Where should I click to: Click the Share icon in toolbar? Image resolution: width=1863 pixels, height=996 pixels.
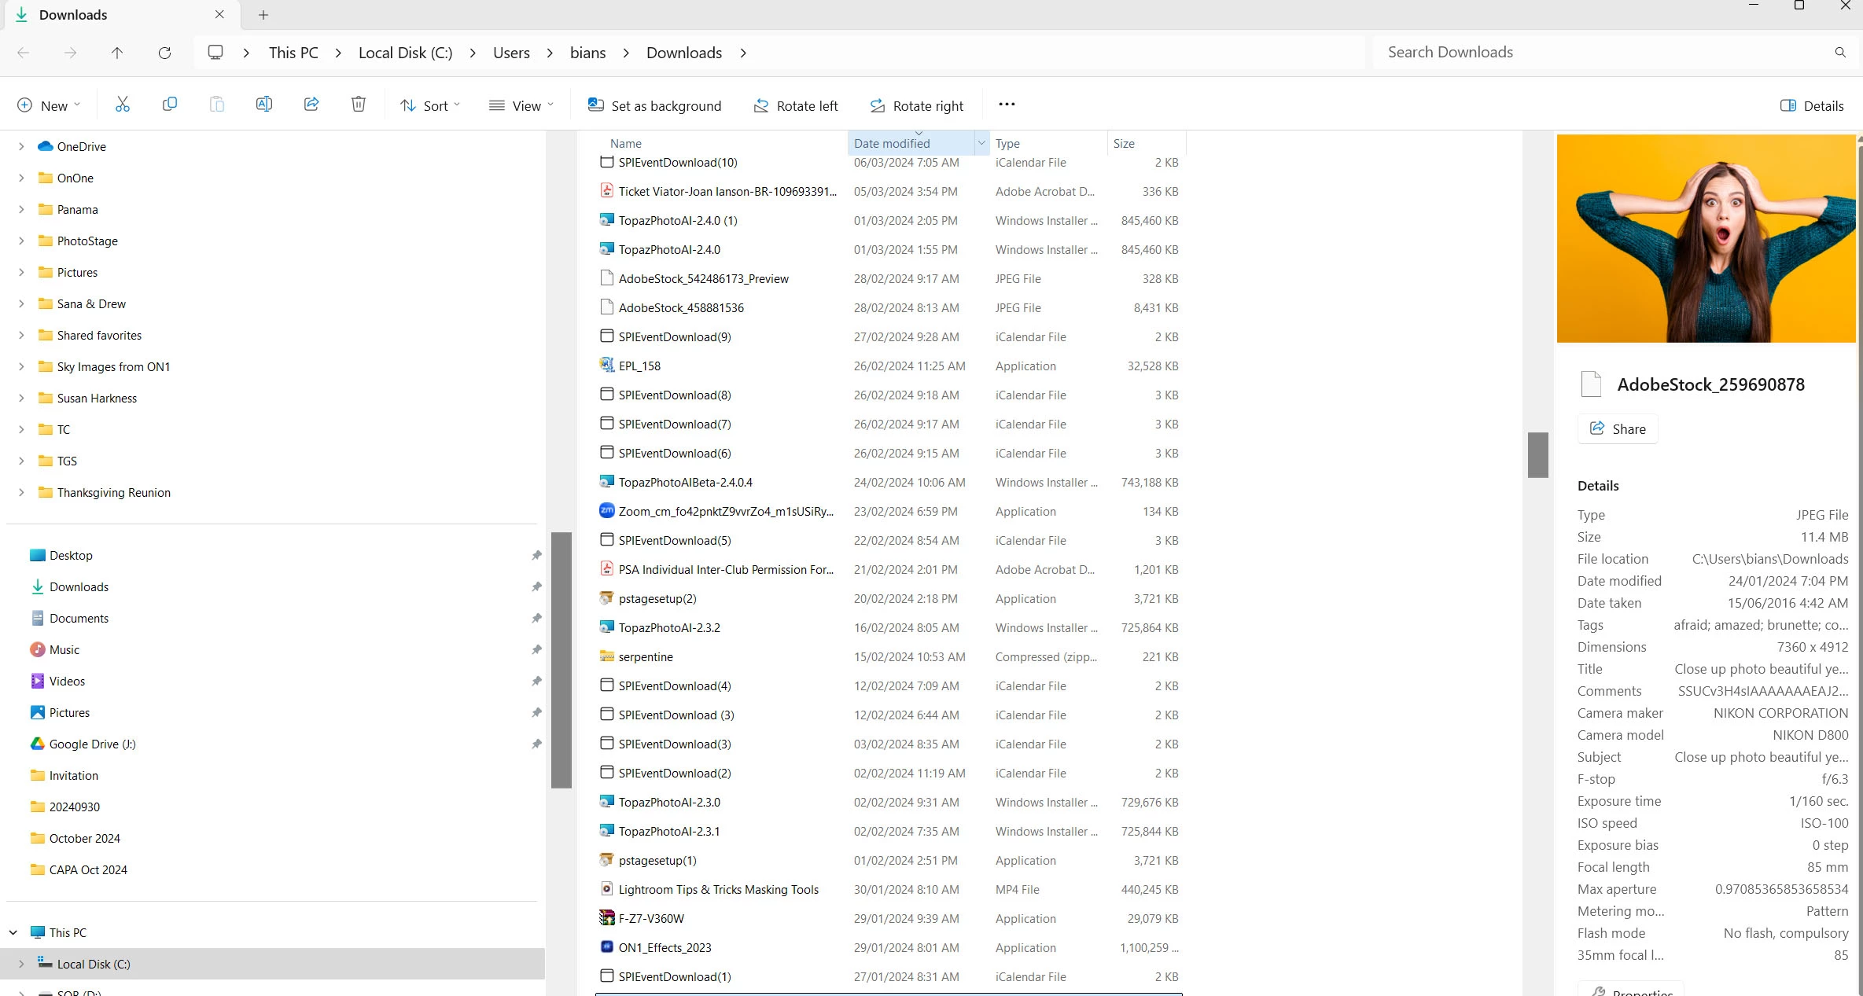[311, 105]
